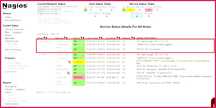216x108 pixels.
Task: Click the green Up count in Host Totals
Action: point(86,10)
